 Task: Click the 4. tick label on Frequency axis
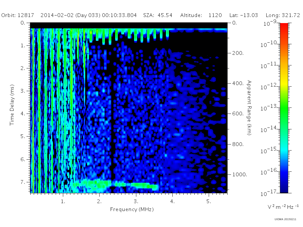pos(172,202)
